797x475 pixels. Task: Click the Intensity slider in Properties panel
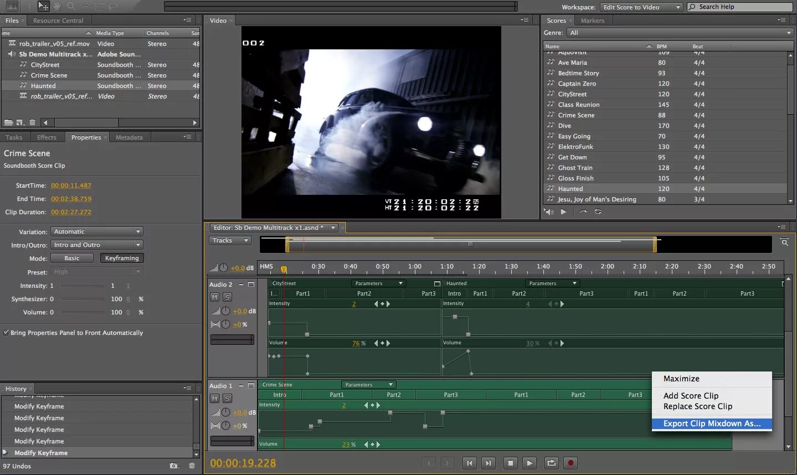coord(82,286)
